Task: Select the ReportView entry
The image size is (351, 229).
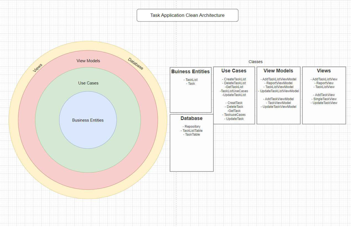Action: [x=324, y=83]
